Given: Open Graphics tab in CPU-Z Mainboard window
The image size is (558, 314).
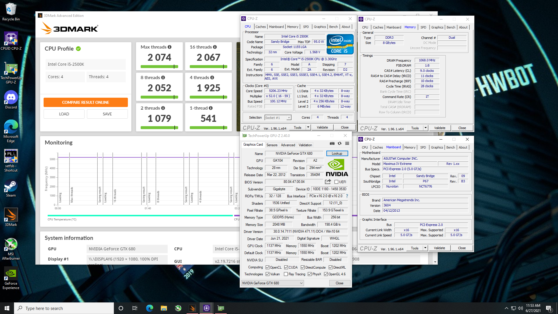Looking at the screenshot, I should tap(437, 147).
